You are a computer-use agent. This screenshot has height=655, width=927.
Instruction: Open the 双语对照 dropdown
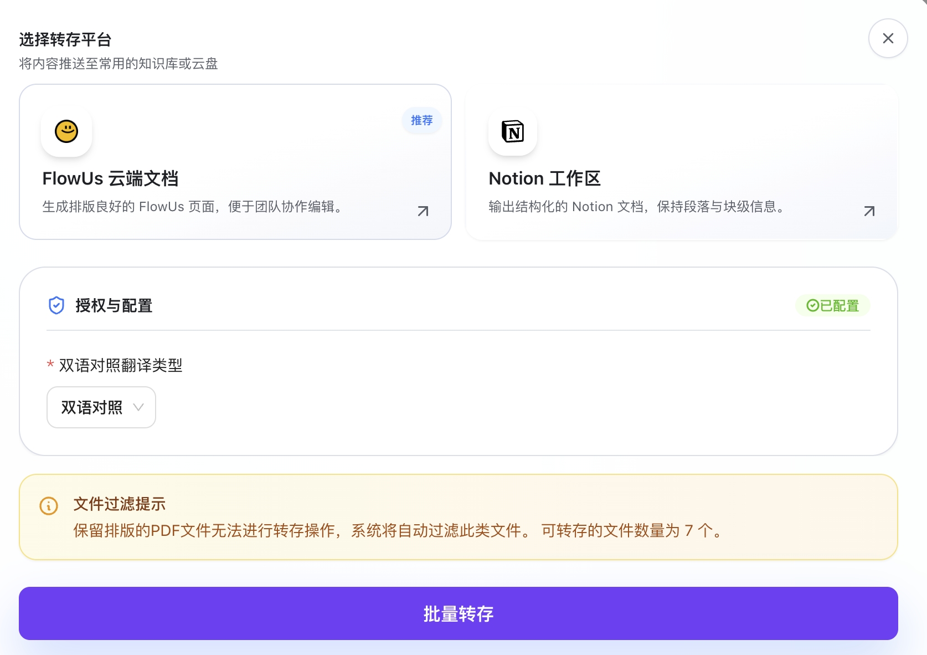pos(101,407)
